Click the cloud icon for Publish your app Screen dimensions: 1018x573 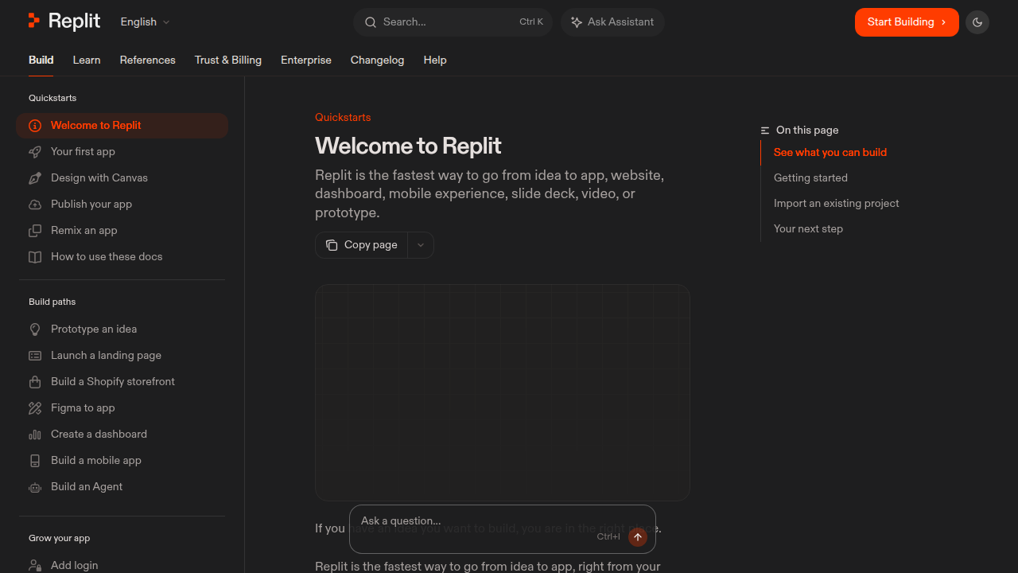tap(35, 205)
